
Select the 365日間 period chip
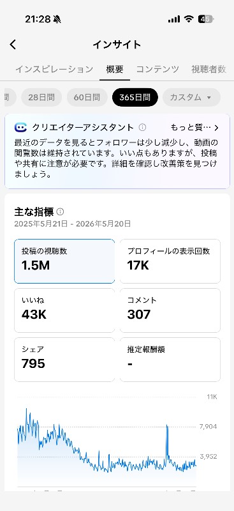click(x=135, y=97)
